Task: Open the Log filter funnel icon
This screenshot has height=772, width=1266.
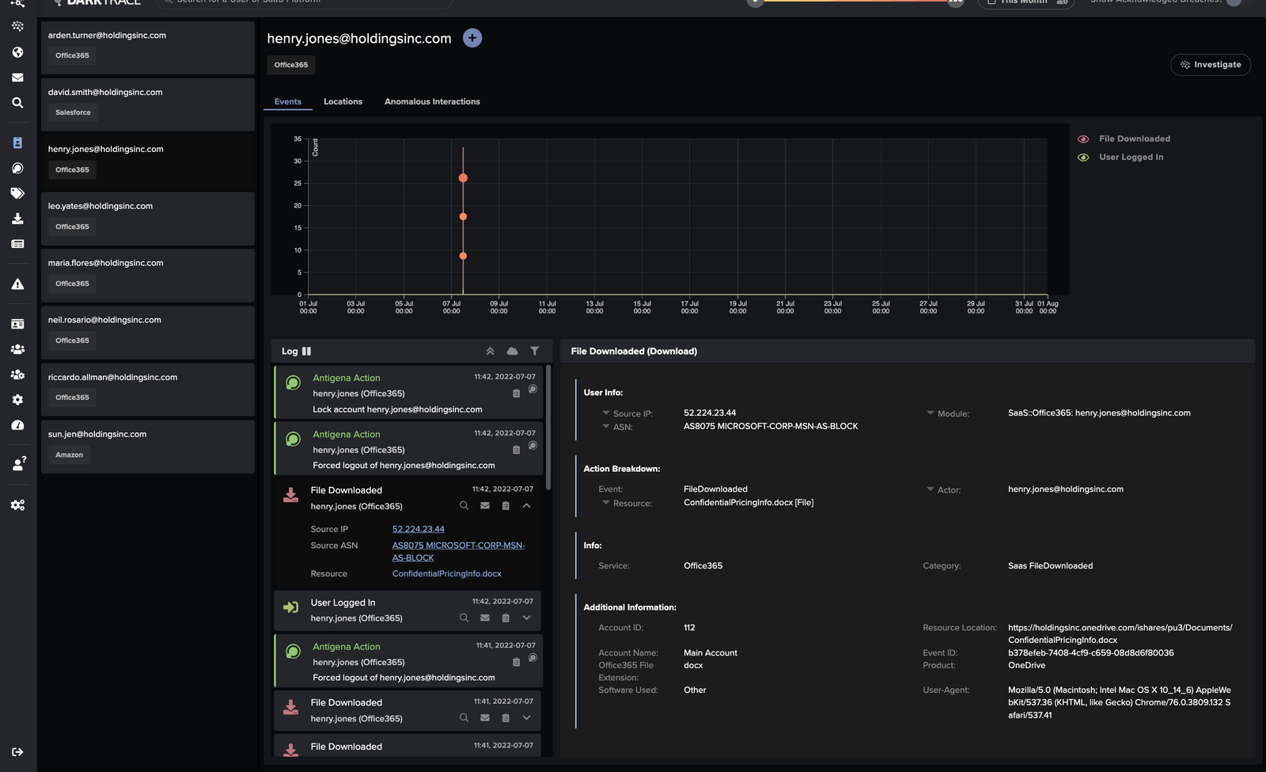Action: click(x=535, y=352)
